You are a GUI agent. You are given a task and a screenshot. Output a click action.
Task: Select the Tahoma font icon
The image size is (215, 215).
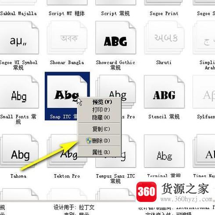pyautogui.click(x=19, y=151)
